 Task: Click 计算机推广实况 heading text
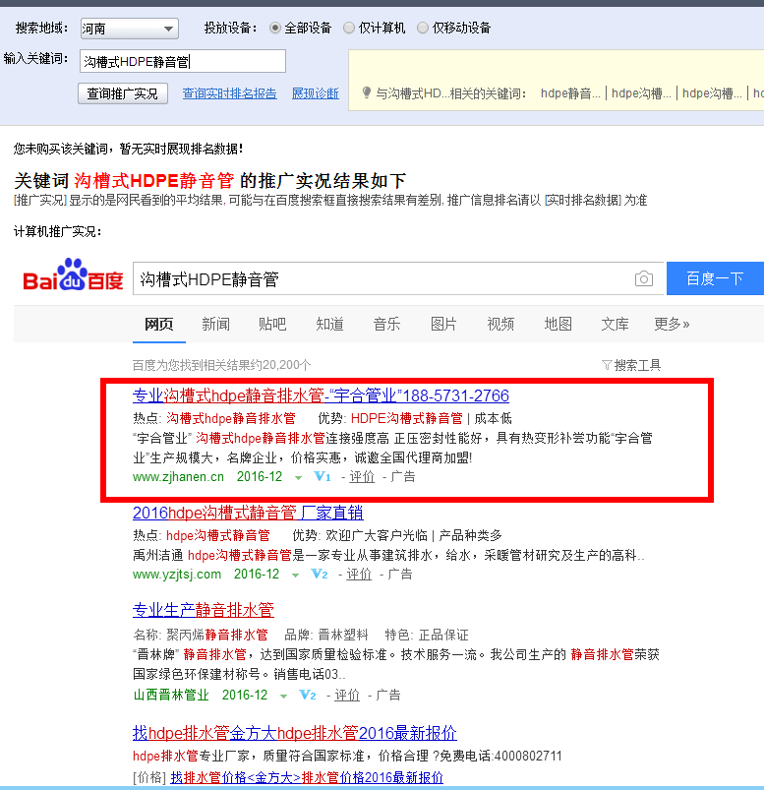tap(57, 232)
